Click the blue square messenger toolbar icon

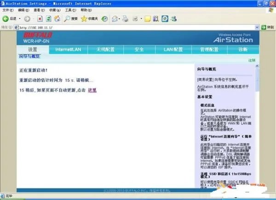pos(165,19)
